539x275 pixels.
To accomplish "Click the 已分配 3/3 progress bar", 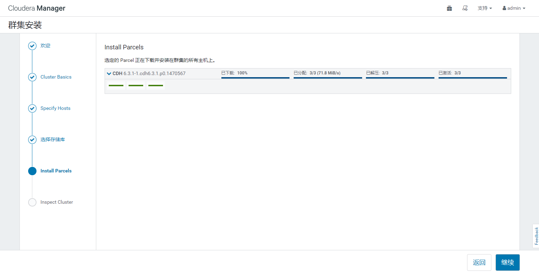I will point(328,78).
